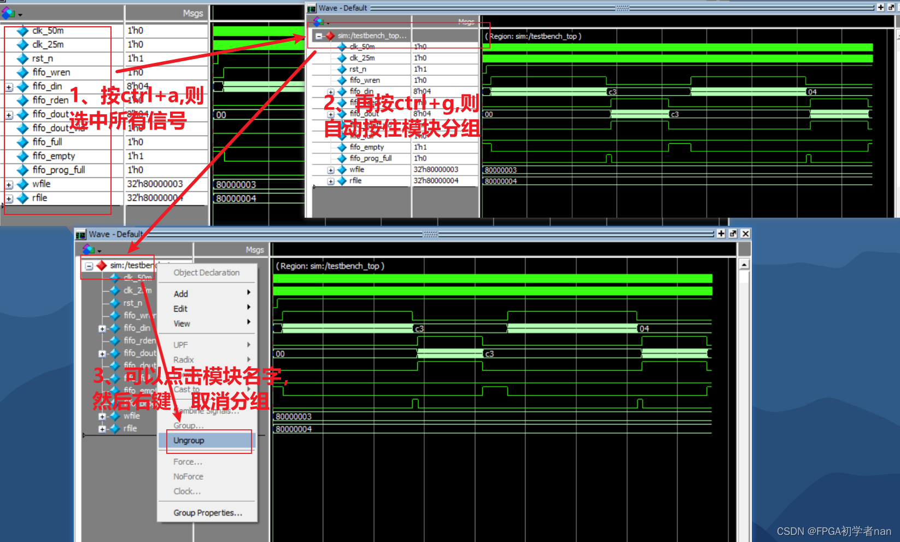Click plus (zoom pane) button in bottom Wave title bar

click(721, 234)
